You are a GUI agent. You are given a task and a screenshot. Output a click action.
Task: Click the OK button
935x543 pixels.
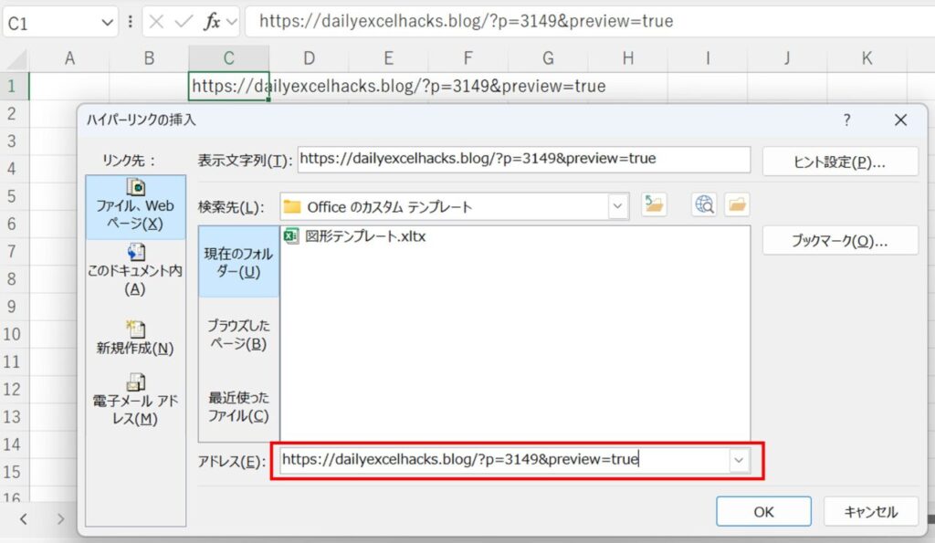pos(763,512)
